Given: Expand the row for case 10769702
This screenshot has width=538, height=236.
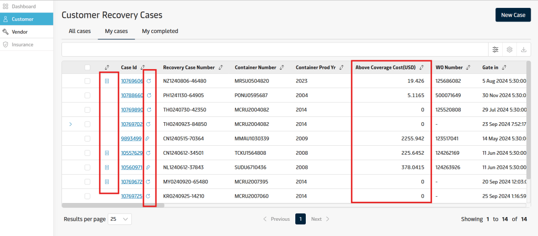Looking at the screenshot, I should click(71, 124).
